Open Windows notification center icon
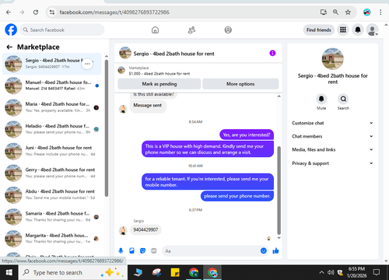 point(377,272)
